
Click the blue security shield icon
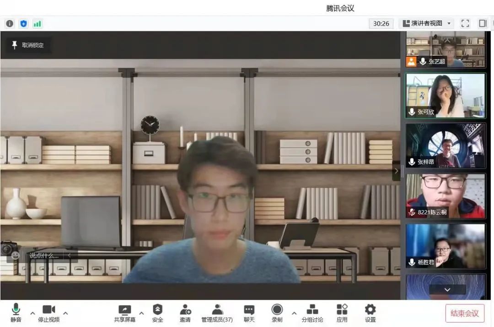[23, 23]
